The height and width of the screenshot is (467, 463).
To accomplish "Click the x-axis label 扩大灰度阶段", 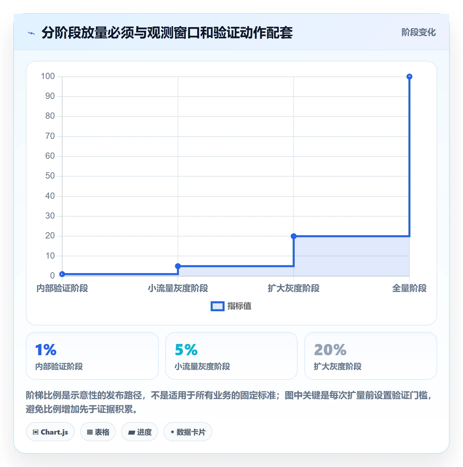I will coord(294,288).
